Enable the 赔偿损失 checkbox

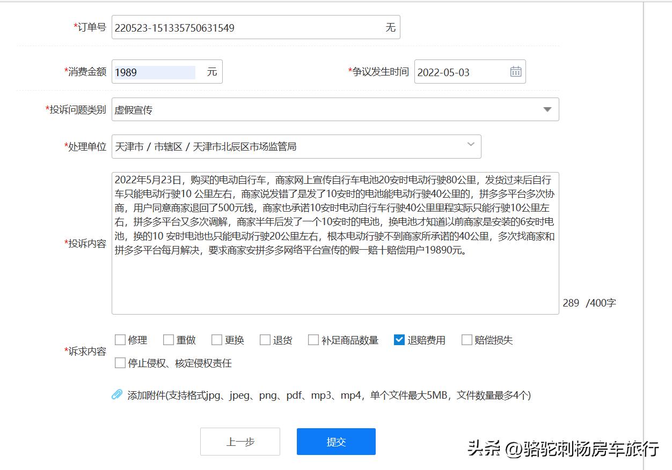point(466,339)
